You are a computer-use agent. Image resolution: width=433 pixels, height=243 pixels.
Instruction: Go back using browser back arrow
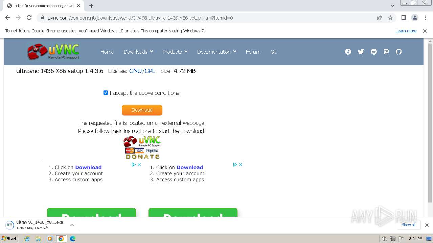point(7,18)
